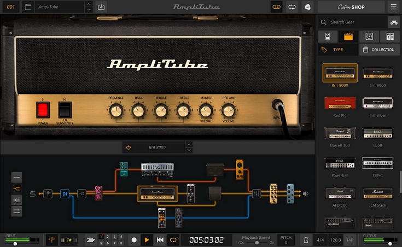The width and height of the screenshot is (402, 247).
Task: Filter gear by COLLECTION
Action: click(380, 50)
